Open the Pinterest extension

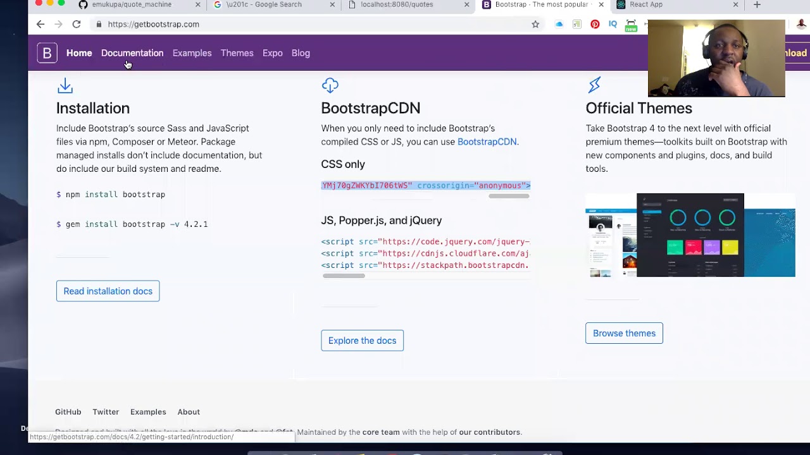coord(595,24)
